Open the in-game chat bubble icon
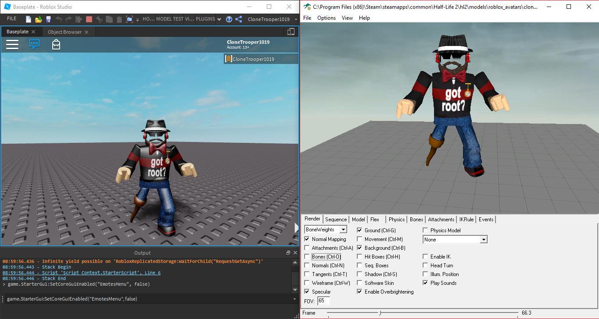This screenshot has height=319, width=599. coord(34,44)
